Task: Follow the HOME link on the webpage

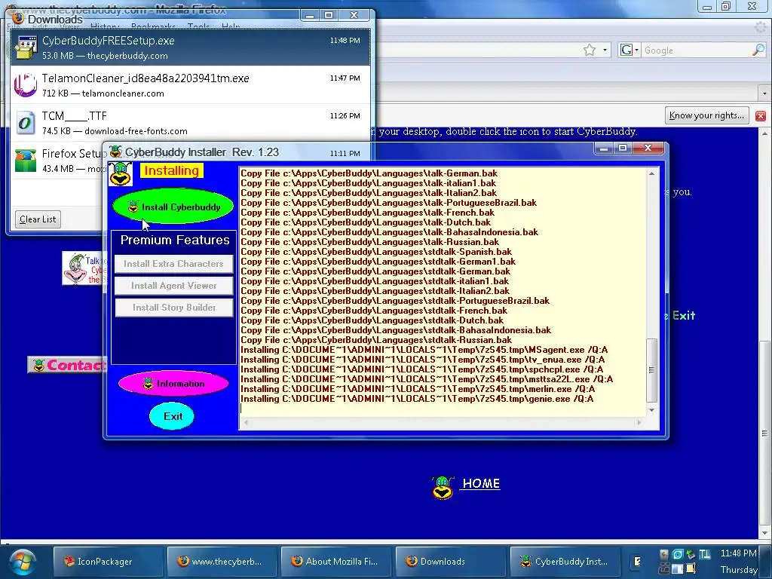Action: [x=481, y=483]
